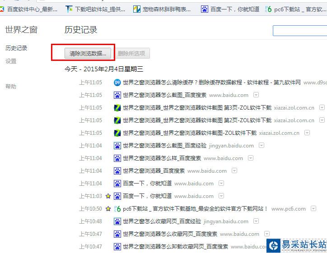Open dropdown for 第2页-ZOL软件下载 entry
This screenshot has height=253, width=327.
coord(322,120)
